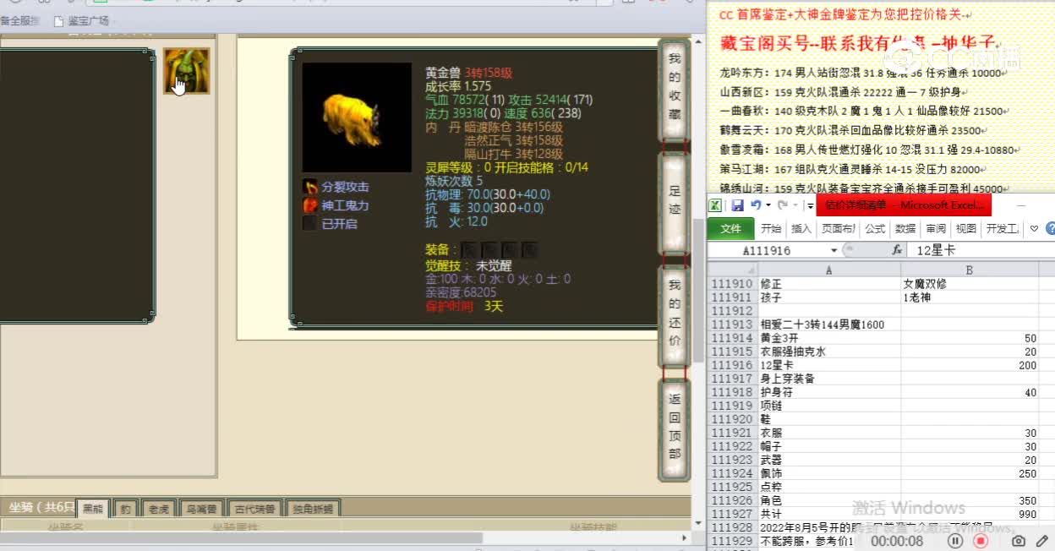1055x551 pixels.
Task: Click Excel application icon in title bar
Action: pos(715,205)
